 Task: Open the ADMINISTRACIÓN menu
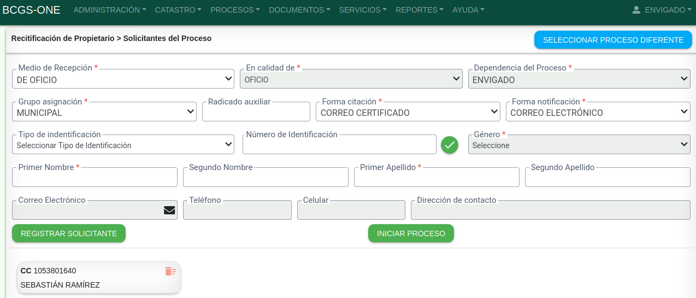[x=110, y=10]
